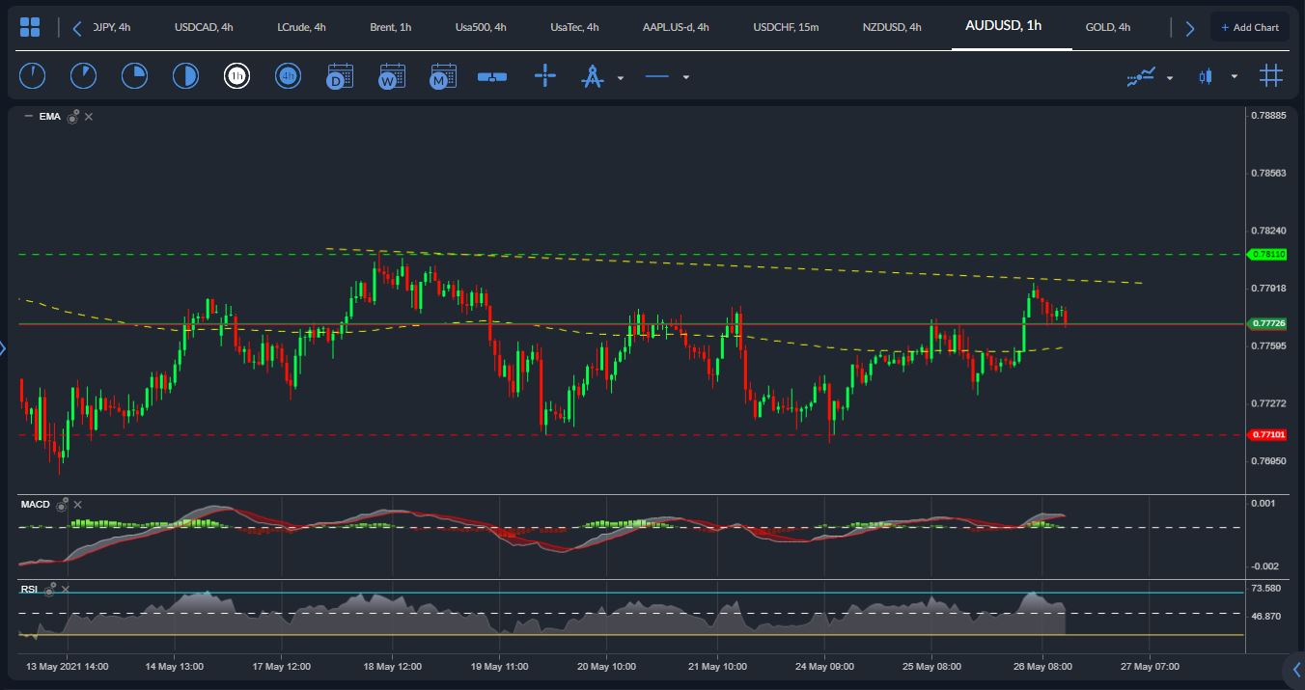Switch to the GOLD, 4h tab
The width and height of the screenshot is (1305, 690).
click(x=1108, y=27)
